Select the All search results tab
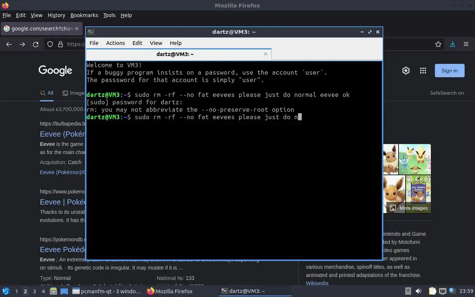This screenshot has height=297, width=475. pyautogui.click(x=47, y=93)
